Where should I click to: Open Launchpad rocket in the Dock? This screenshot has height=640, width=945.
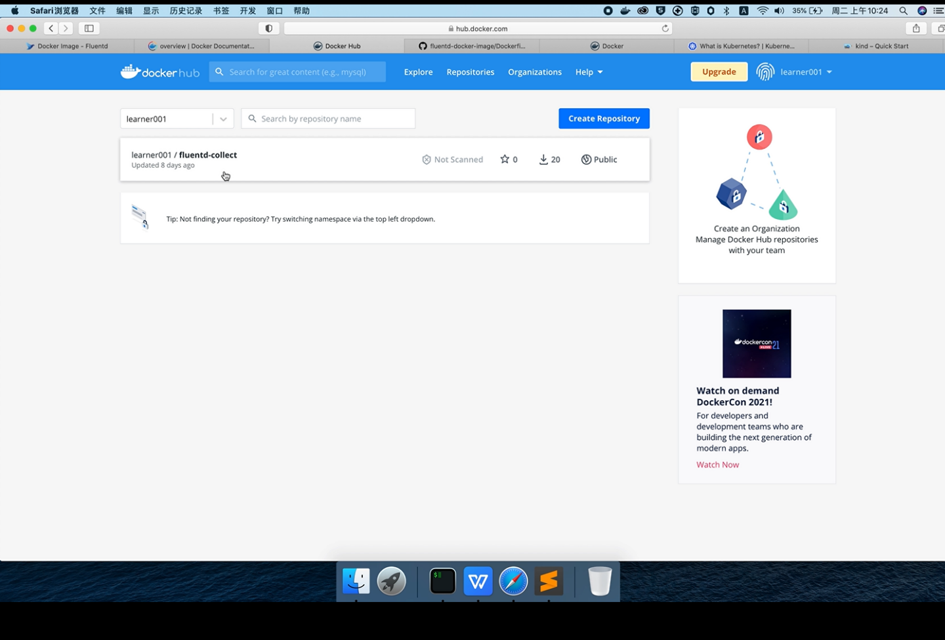(392, 581)
